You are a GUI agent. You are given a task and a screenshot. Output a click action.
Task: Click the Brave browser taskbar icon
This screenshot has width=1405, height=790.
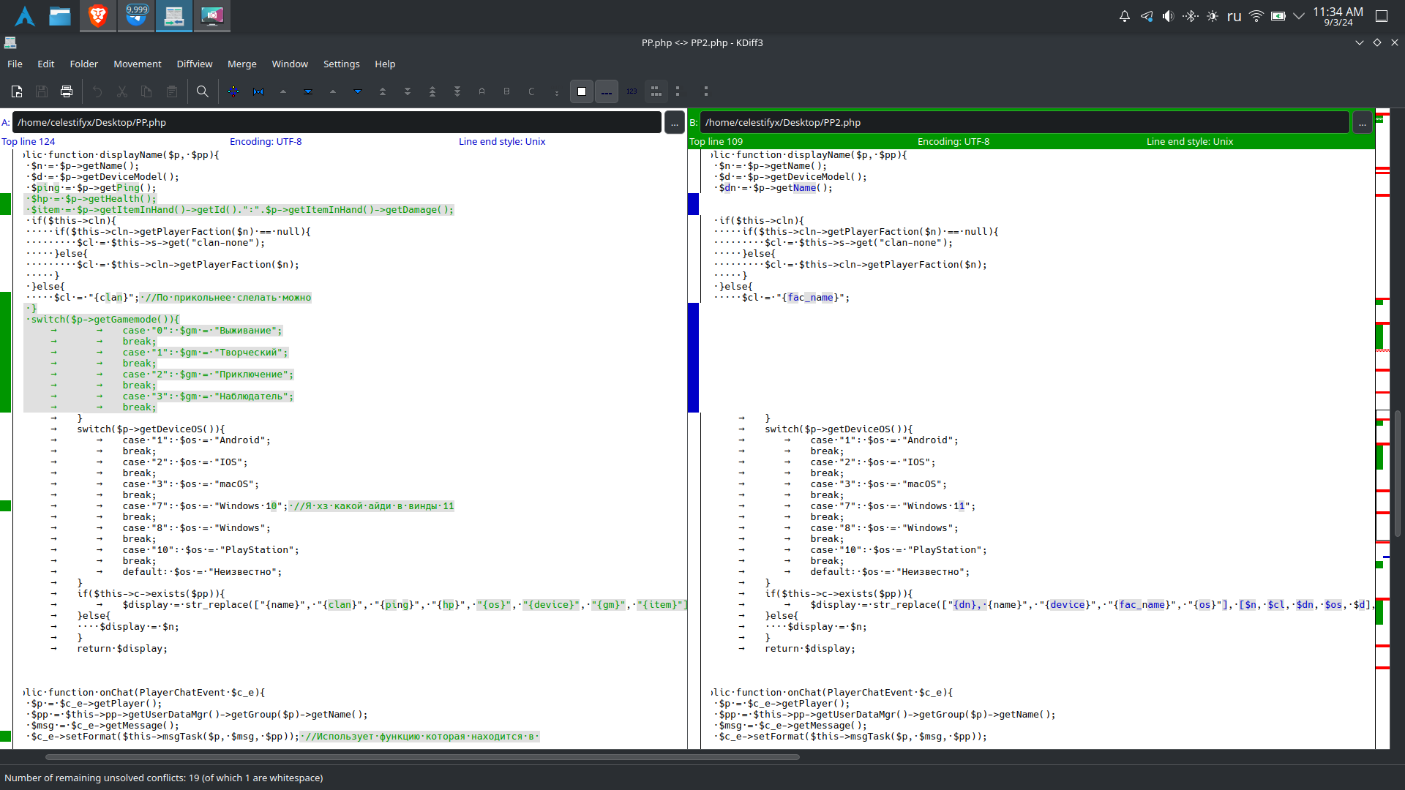coord(98,16)
